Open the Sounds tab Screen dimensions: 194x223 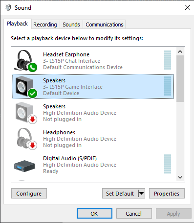pyautogui.click(x=71, y=25)
